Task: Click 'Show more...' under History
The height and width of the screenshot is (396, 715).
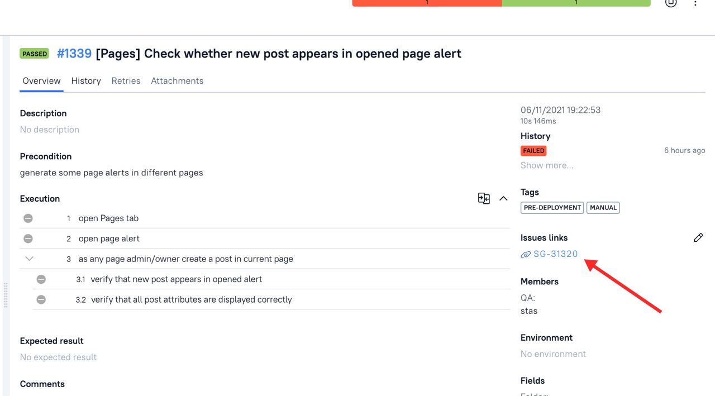Action: (547, 165)
